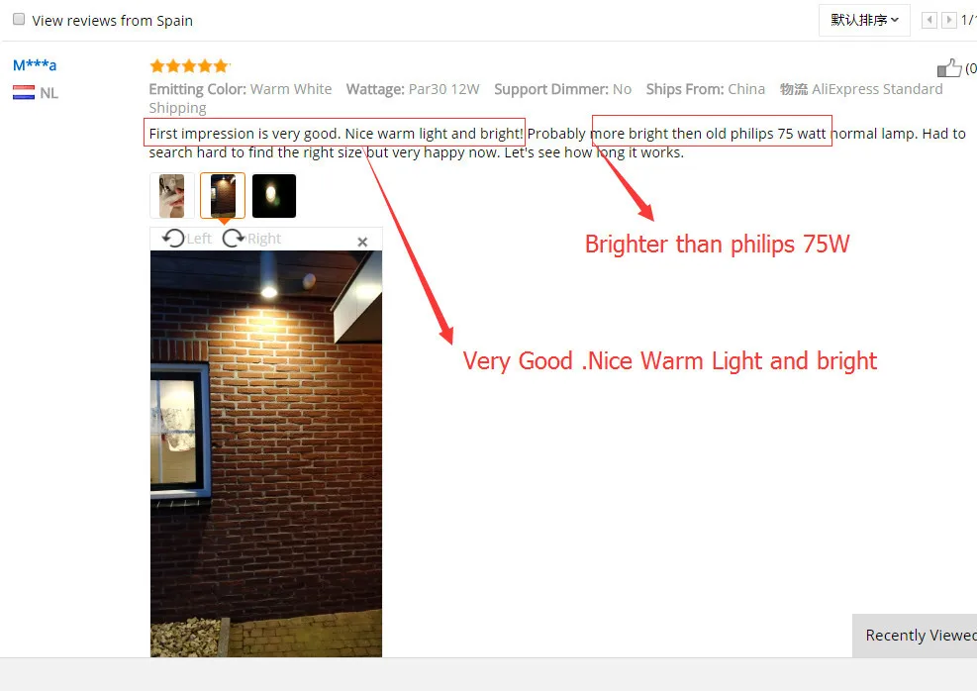Rotate the photo left
Image resolution: width=977 pixels, height=691 pixels.
pyautogui.click(x=174, y=238)
